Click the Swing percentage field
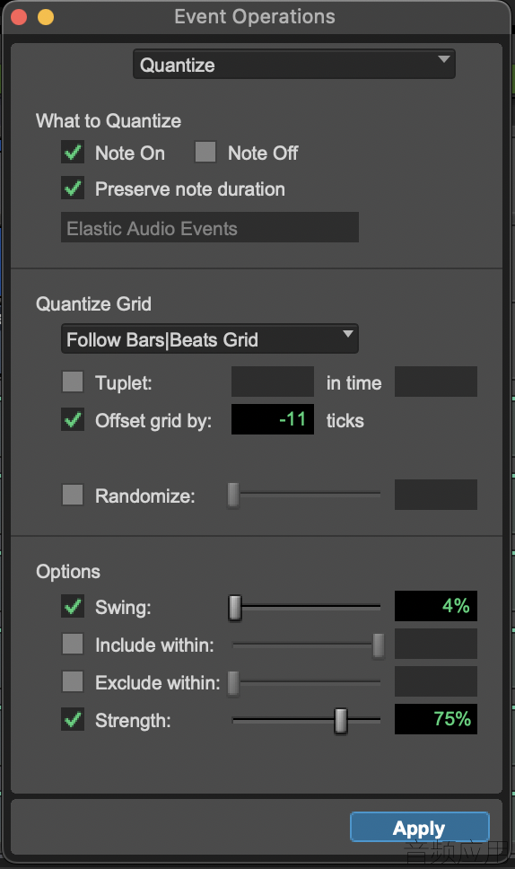Viewport: 515px width, 869px height. (436, 606)
